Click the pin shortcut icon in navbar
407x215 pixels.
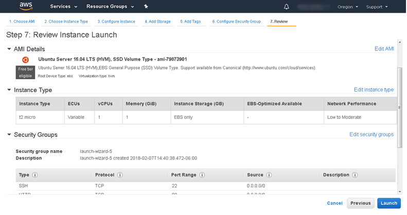coord(146,7)
